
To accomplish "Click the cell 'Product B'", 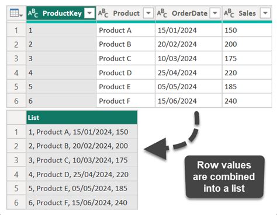I will pos(126,44).
